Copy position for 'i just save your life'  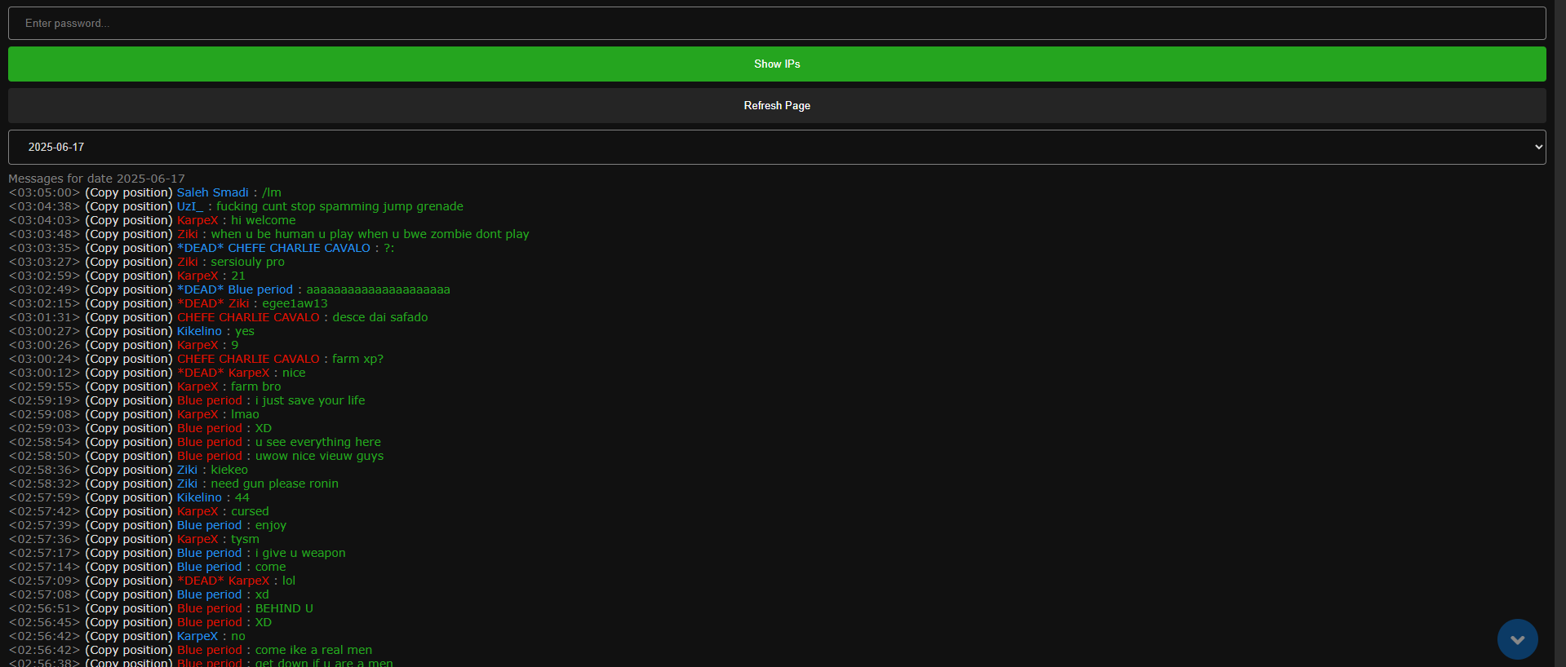[x=129, y=401]
